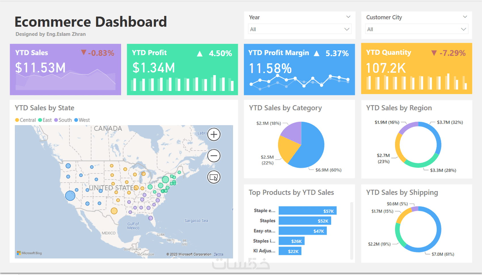Activate the map rectangle select icon
Image resolution: width=482 pixels, height=275 pixels.
click(214, 177)
